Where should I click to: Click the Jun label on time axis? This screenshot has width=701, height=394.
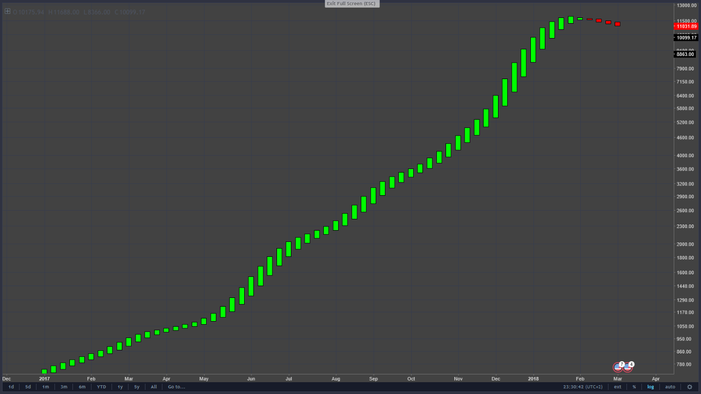click(251, 379)
